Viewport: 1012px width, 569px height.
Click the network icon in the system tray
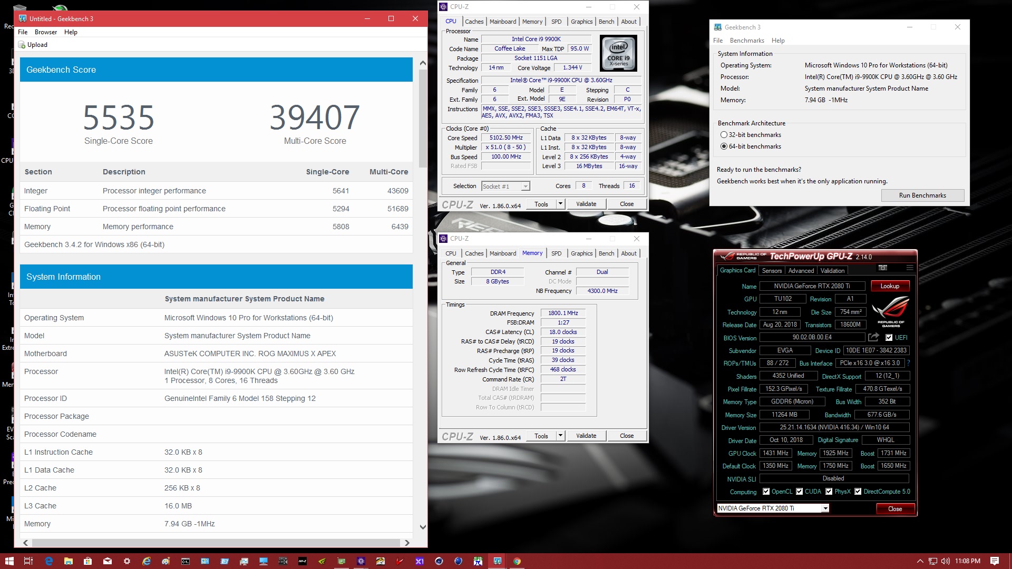point(932,561)
